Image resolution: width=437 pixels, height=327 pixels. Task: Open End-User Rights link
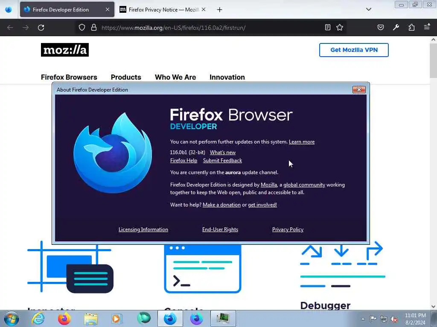coord(220,229)
